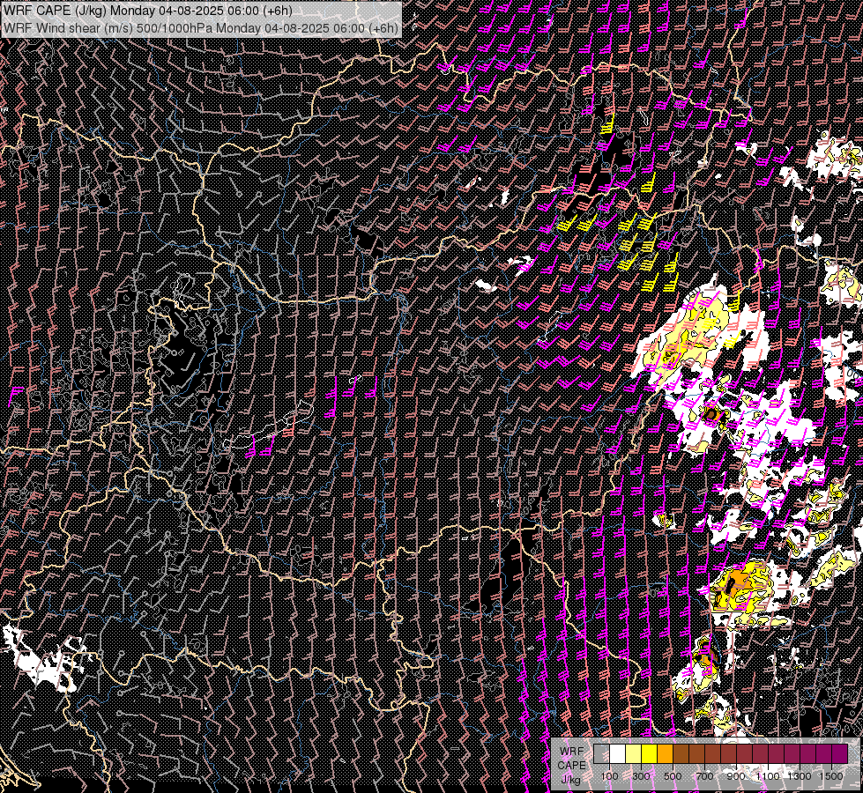Click the 700 legend label

(704, 776)
